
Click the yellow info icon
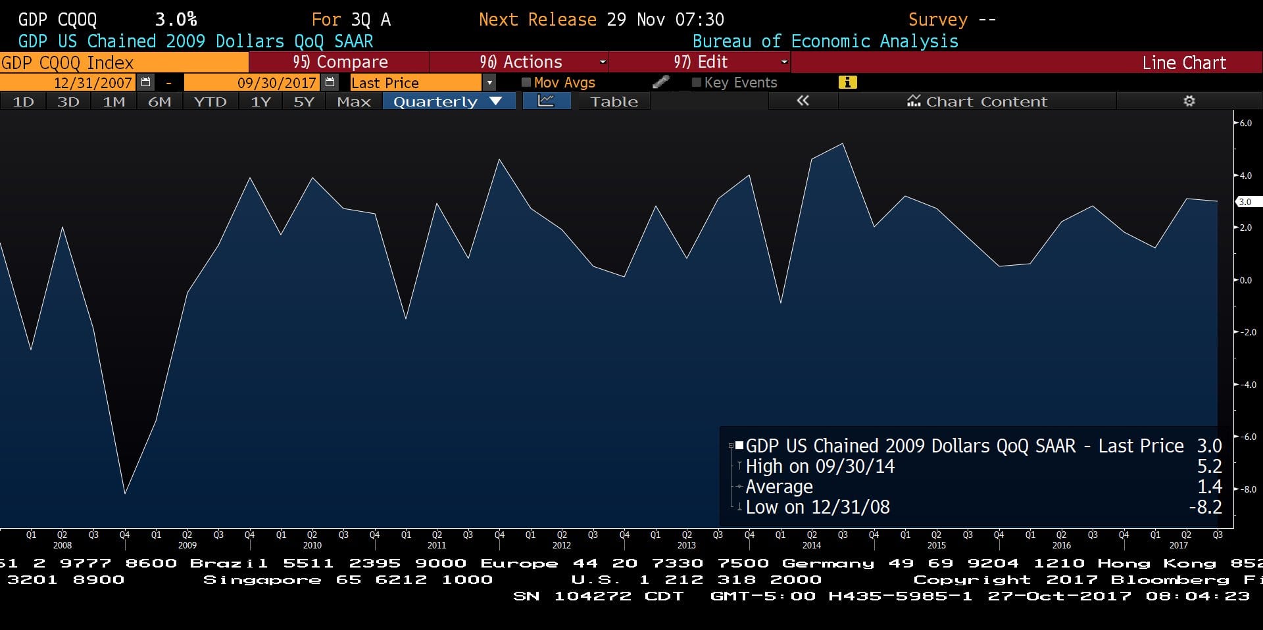click(x=848, y=82)
